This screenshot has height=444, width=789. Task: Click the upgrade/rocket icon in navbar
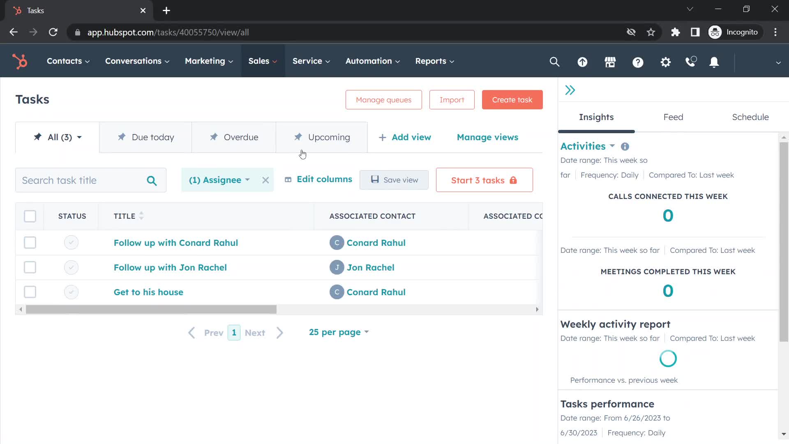tap(583, 61)
